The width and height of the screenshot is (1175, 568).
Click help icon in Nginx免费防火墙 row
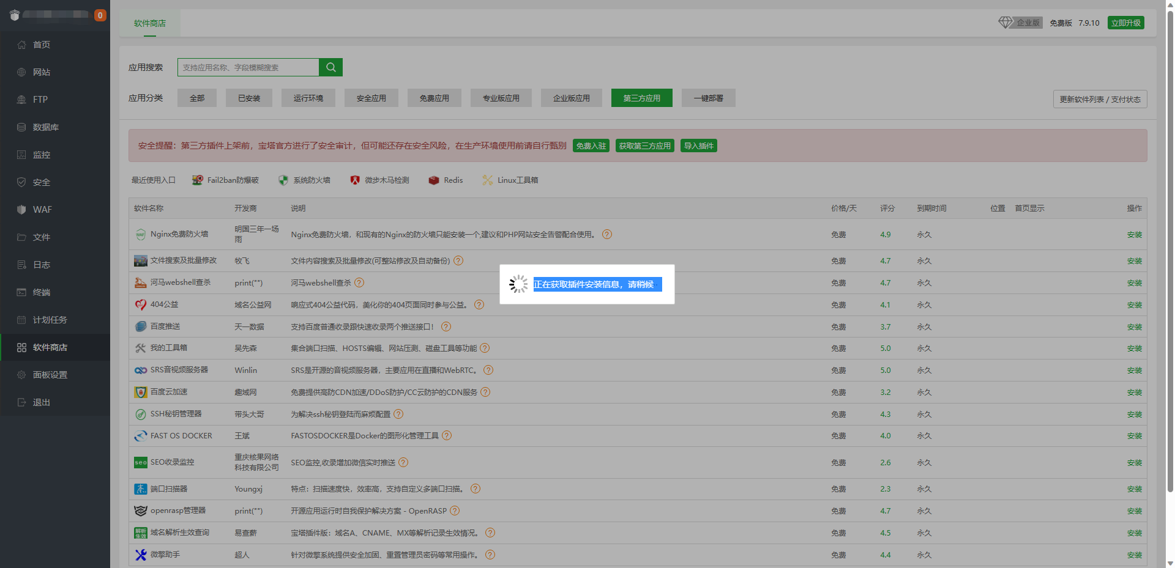pos(607,234)
